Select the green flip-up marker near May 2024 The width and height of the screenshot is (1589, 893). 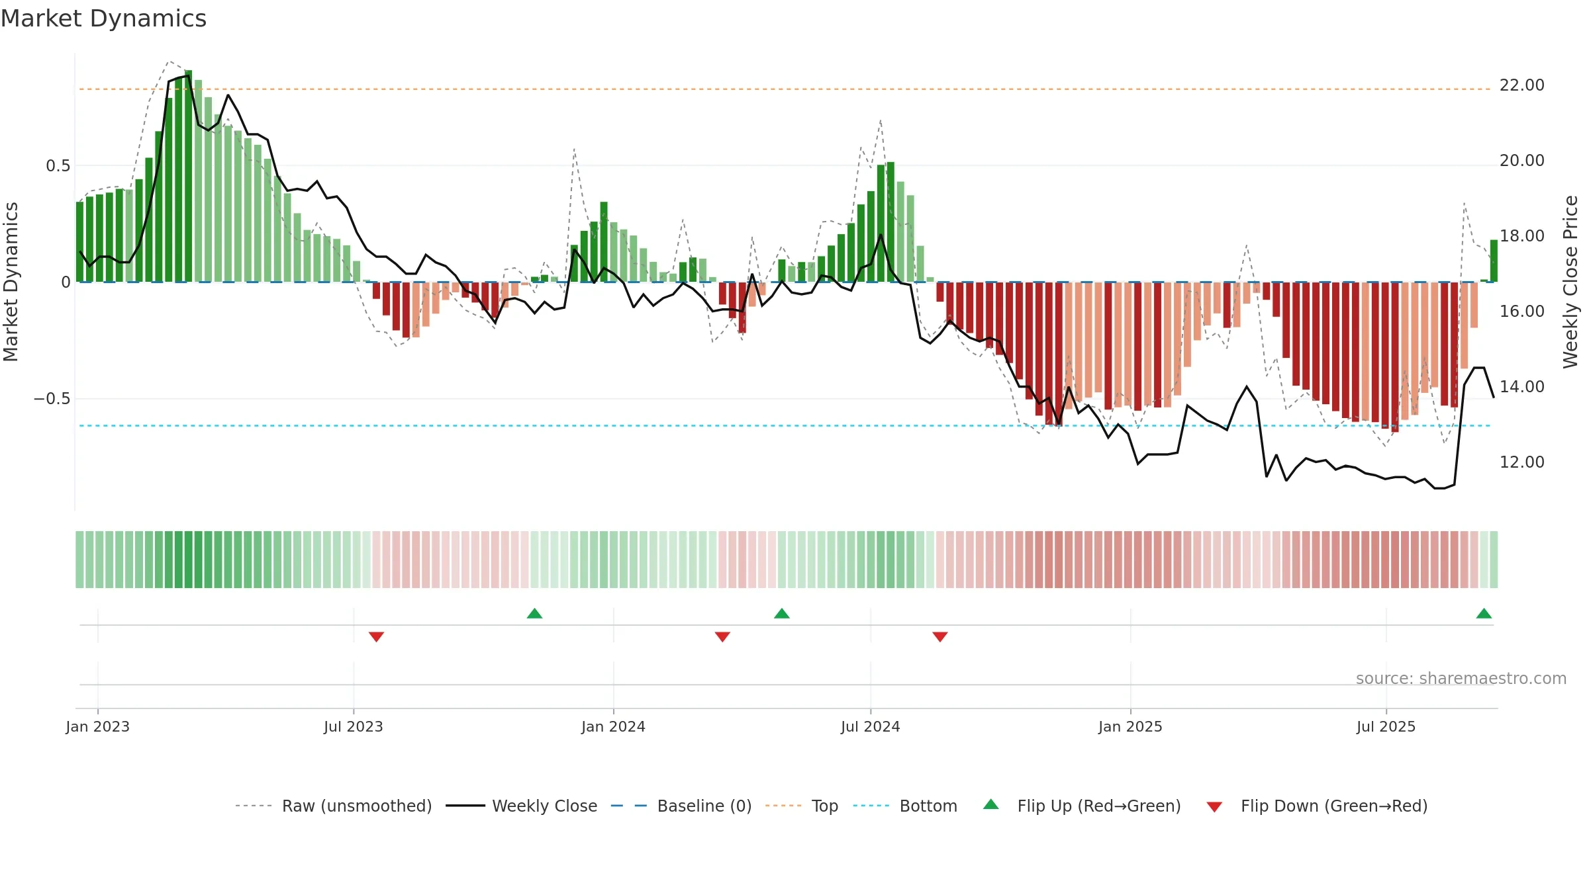pos(782,613)
